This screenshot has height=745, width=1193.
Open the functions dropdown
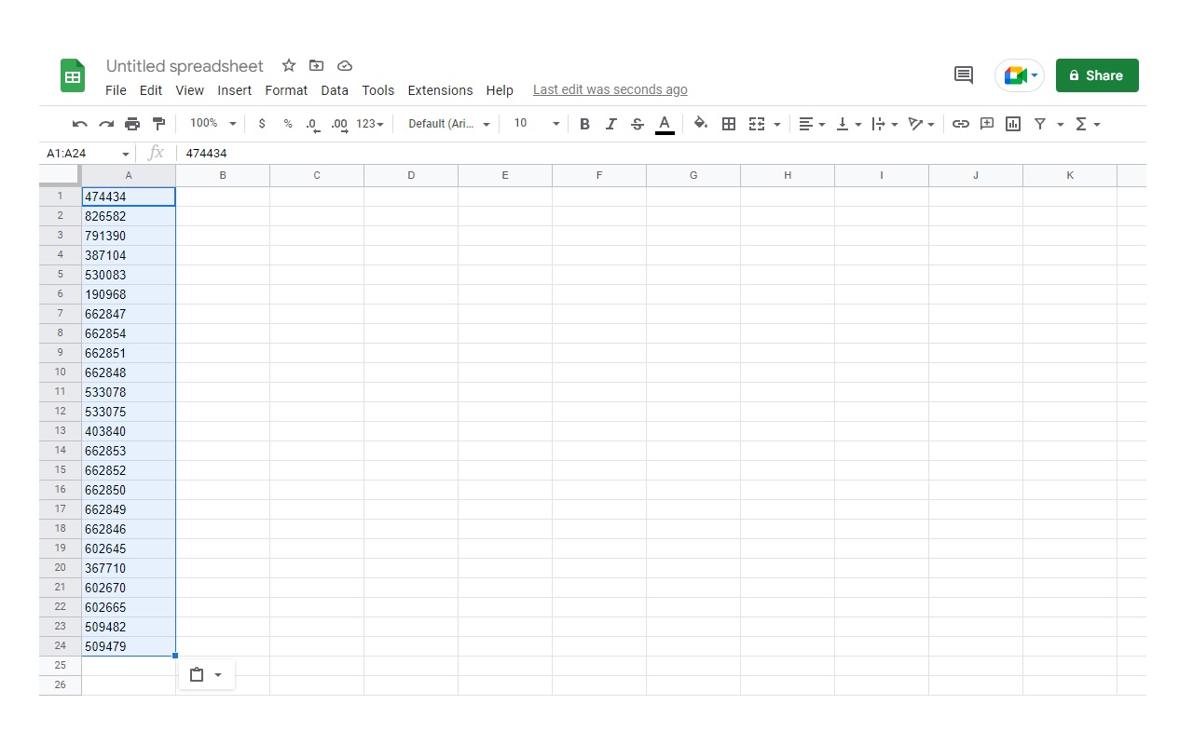click(x=1088, y=124)
